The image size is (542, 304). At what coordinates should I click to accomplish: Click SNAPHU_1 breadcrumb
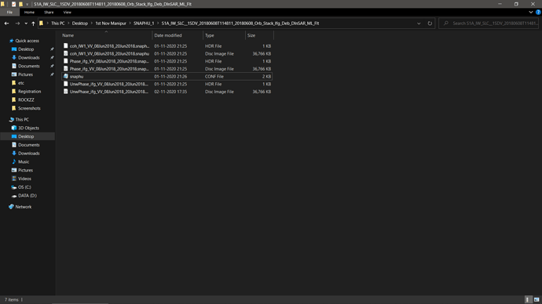point(144,24)
